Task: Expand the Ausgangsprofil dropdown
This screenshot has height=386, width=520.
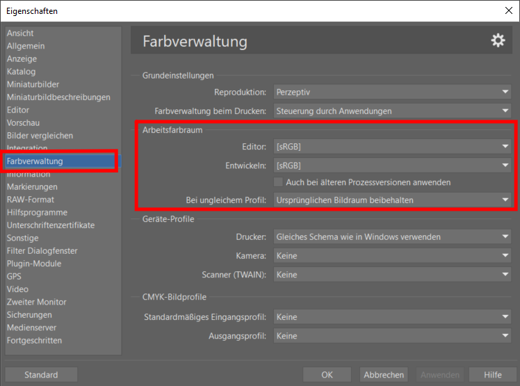Action: (392, 336)
